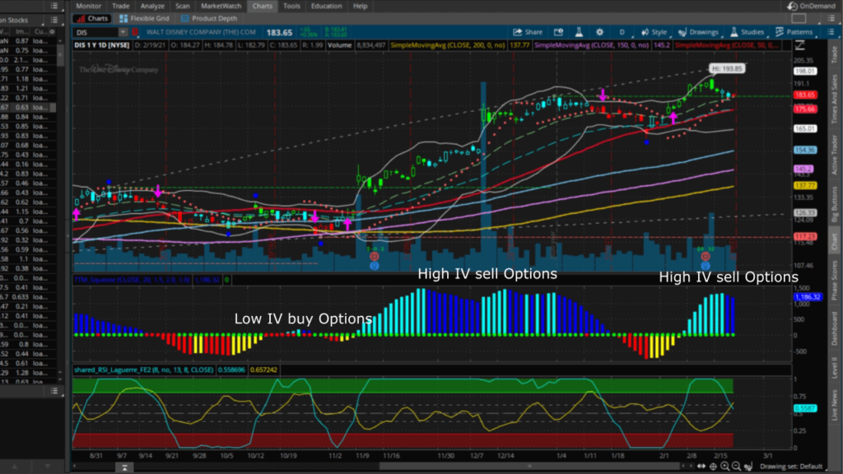Open Edit Studies flask icon beside settings gear
This screenshot has width=843, height=474.
pos(579,32)
